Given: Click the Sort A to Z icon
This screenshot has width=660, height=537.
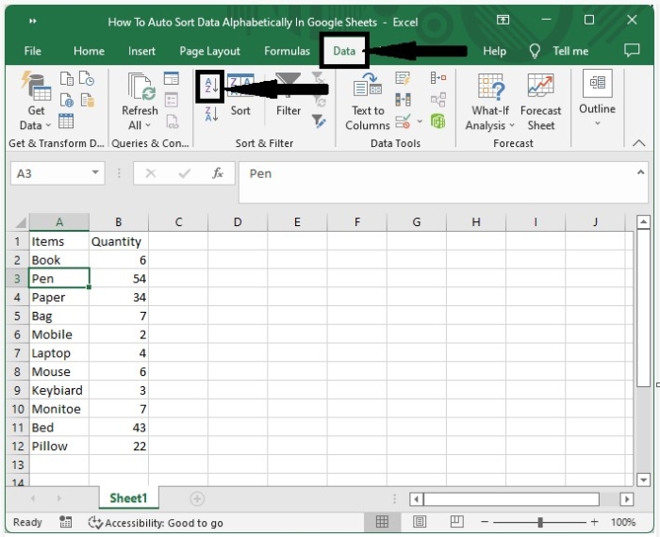Looking at the screenshot, I should tap(211, 86).
